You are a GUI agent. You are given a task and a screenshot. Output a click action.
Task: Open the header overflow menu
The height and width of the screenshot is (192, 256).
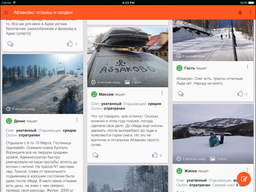click(x=250, y=13)
